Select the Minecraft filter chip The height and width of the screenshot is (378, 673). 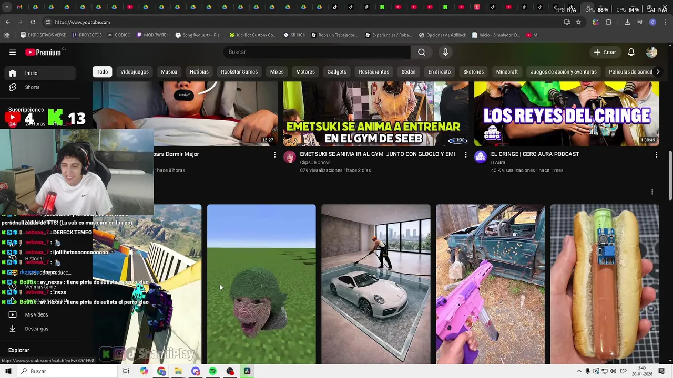pos(507,72)
